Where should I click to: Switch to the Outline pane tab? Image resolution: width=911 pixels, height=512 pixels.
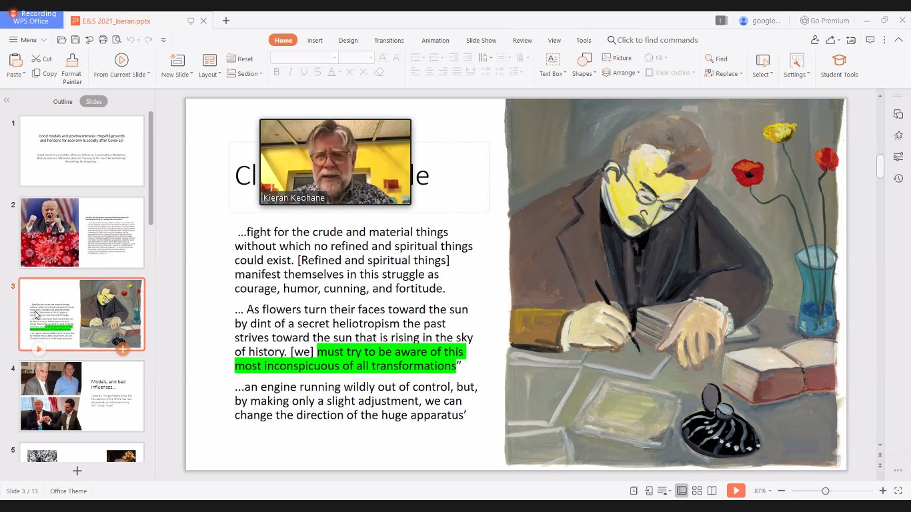[x=63, y=101]
